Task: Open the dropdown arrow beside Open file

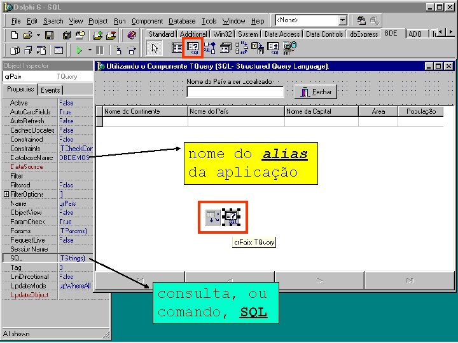Action: [x=38, y=36]
